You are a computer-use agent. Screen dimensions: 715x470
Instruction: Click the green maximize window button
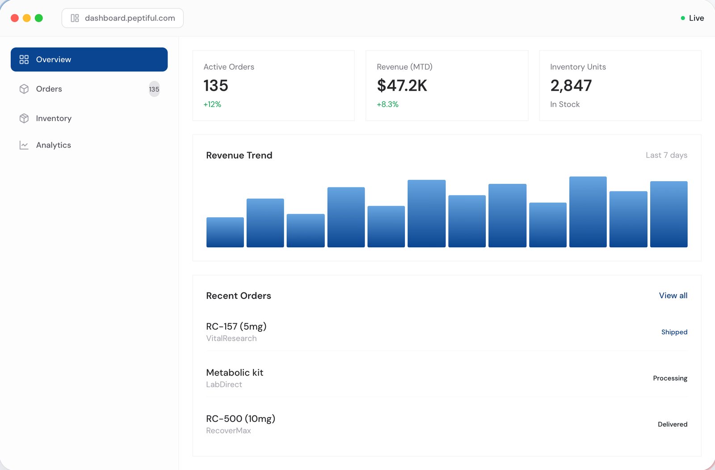(39, 18)
